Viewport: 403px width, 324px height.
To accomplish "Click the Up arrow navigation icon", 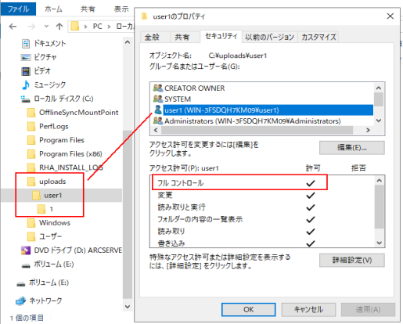I will (59, 27).
